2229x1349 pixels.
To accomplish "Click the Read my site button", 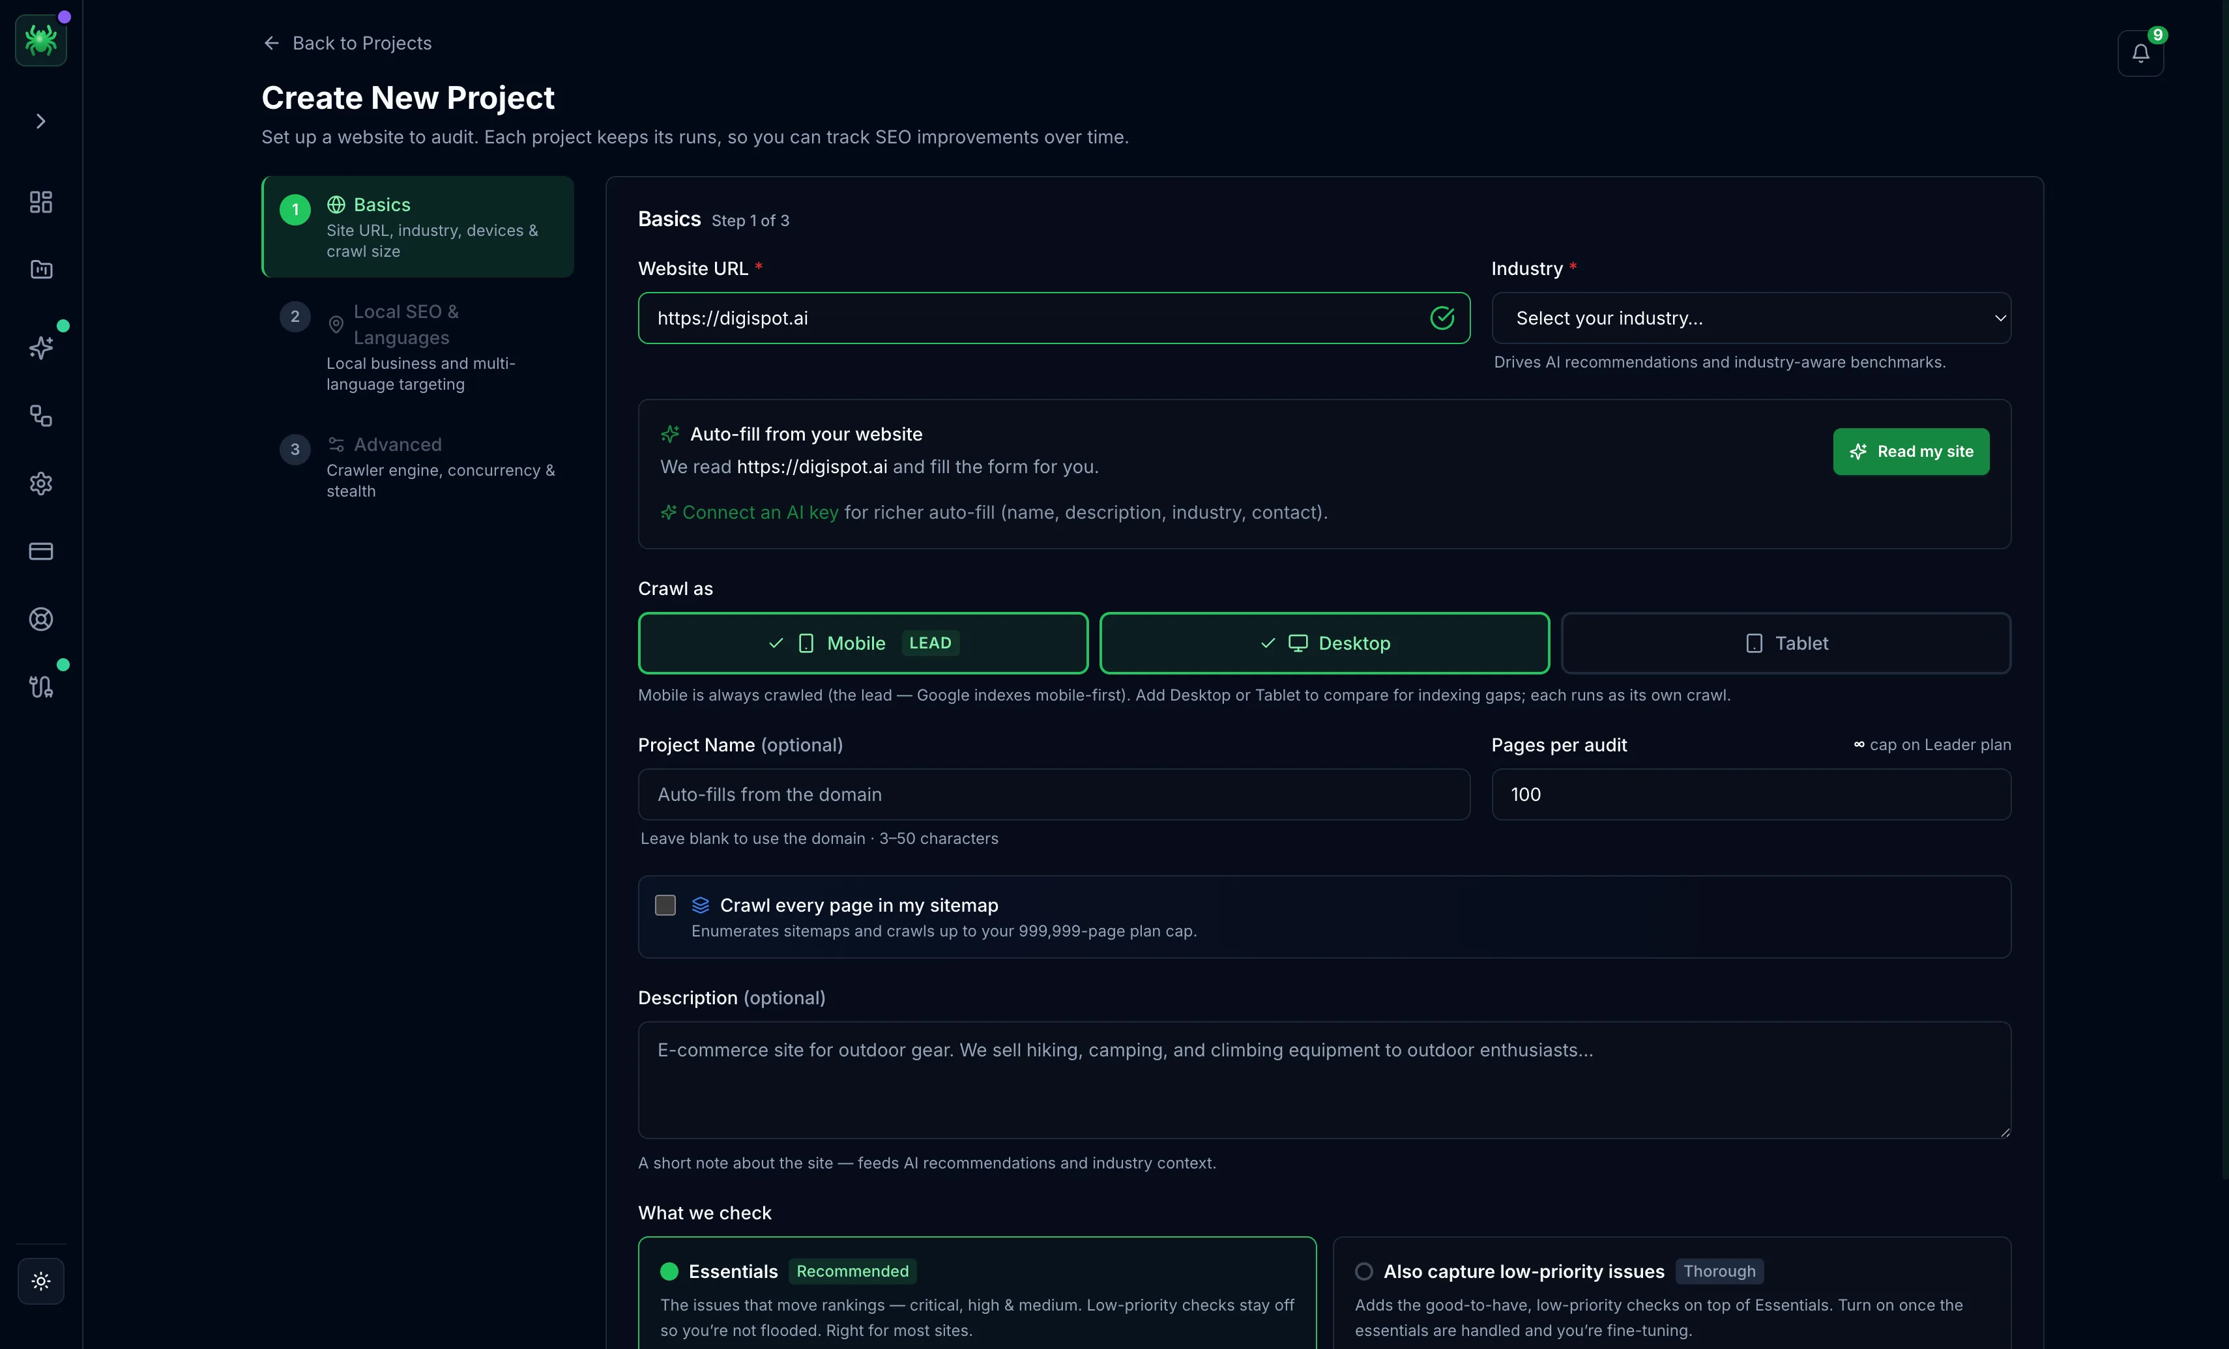I will point(1910,452).
